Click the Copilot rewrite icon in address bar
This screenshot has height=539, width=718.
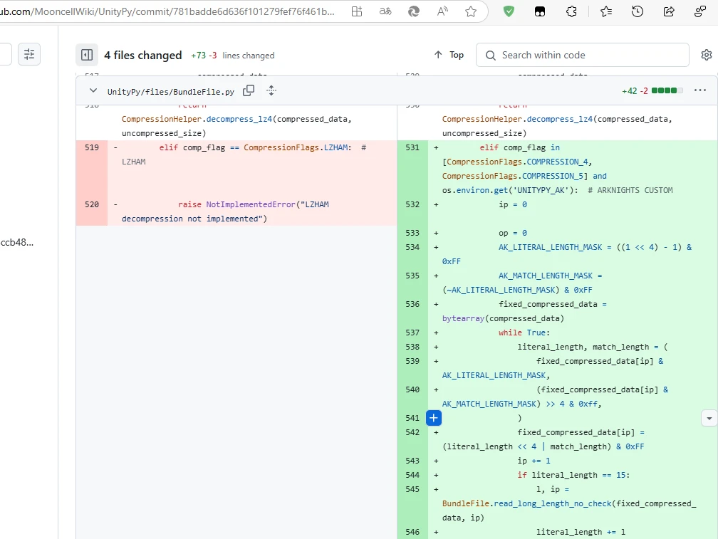[414, 11]
